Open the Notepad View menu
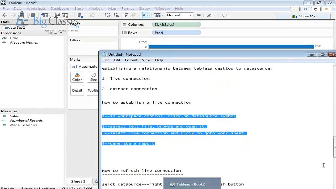The height and width of the screenshot is (189, 336). pos(146,60)
